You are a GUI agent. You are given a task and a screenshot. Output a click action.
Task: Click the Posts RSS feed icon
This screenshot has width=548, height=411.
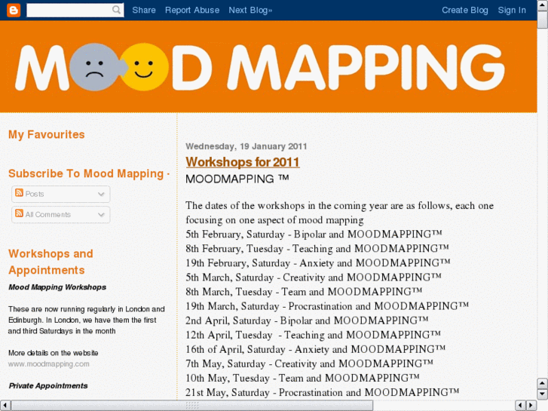[x=20, y=193]
